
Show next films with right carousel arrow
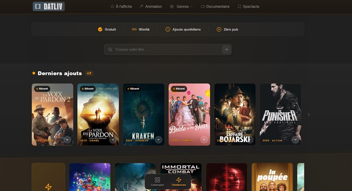309,115
